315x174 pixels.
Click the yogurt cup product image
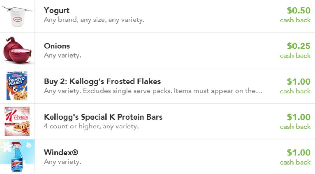click(x=17, y=16)
